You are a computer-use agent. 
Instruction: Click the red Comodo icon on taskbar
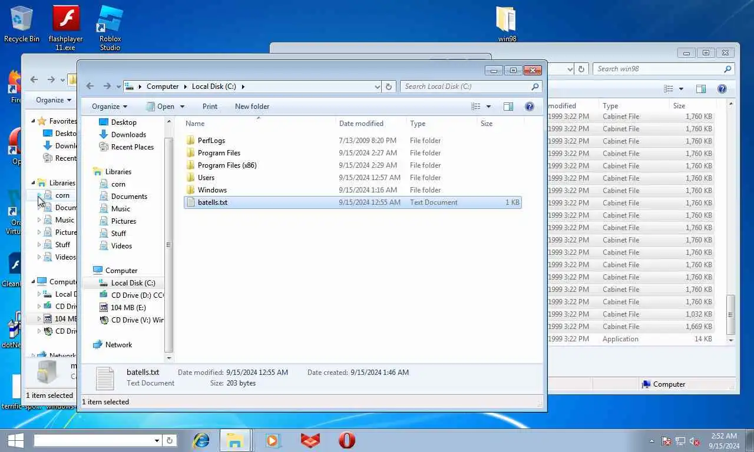[310, 440]
